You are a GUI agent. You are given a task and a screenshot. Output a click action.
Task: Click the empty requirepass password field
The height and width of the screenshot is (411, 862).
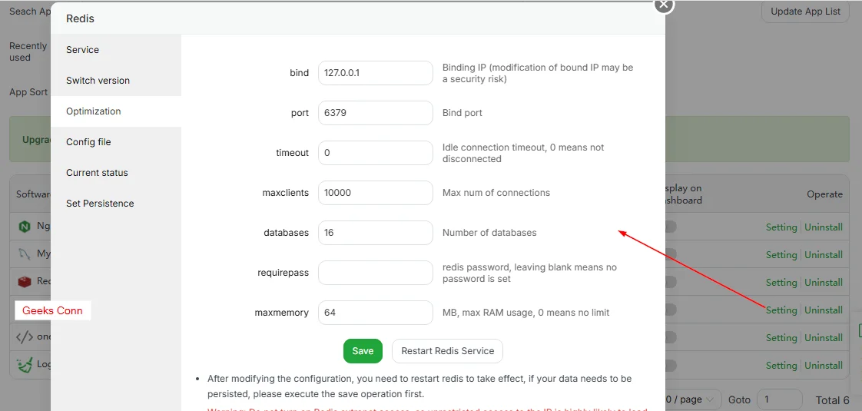point(376,273)
